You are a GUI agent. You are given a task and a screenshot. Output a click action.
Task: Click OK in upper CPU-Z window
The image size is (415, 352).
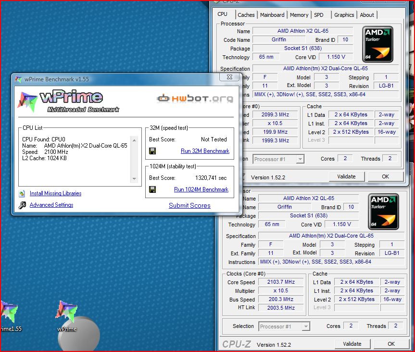385,176
